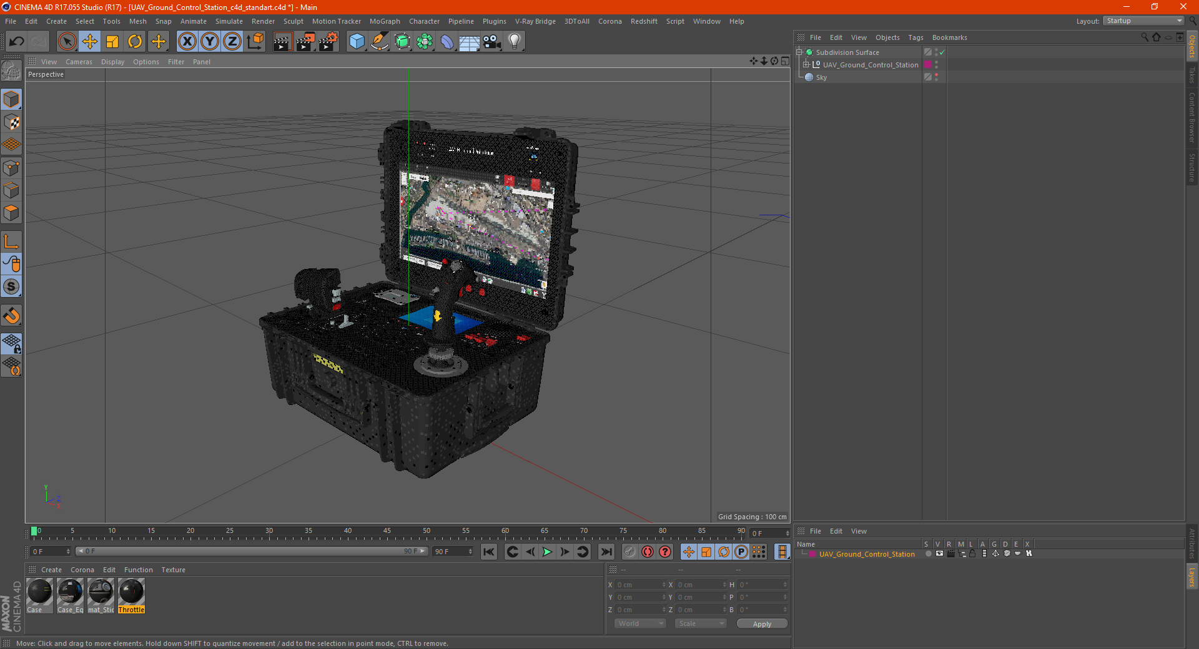The height and width of the screenshot is (649, 1199).
Task: Toggle Z axis lock
Action: pos(232,42)
